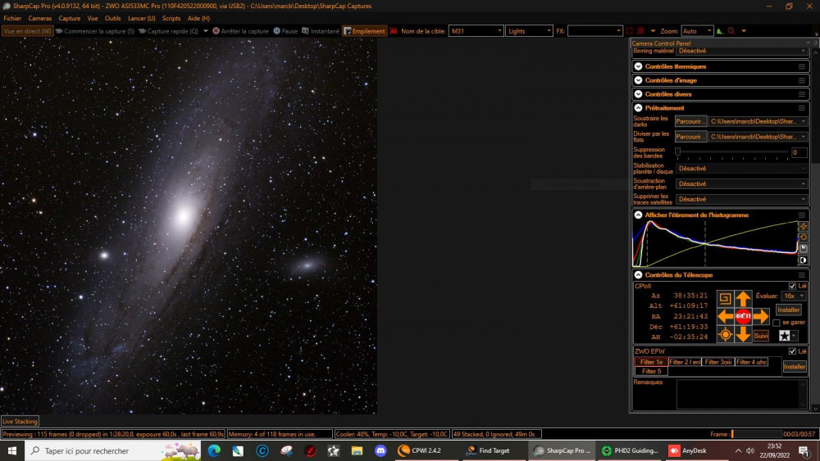Click the star bookmark icon
The image size is (820, 461).
[x=785, y=336]
